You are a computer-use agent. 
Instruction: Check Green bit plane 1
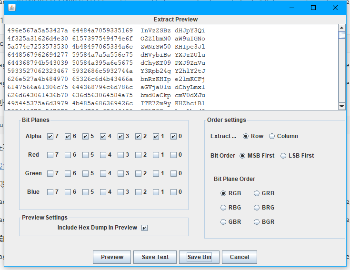click(156, 173)
